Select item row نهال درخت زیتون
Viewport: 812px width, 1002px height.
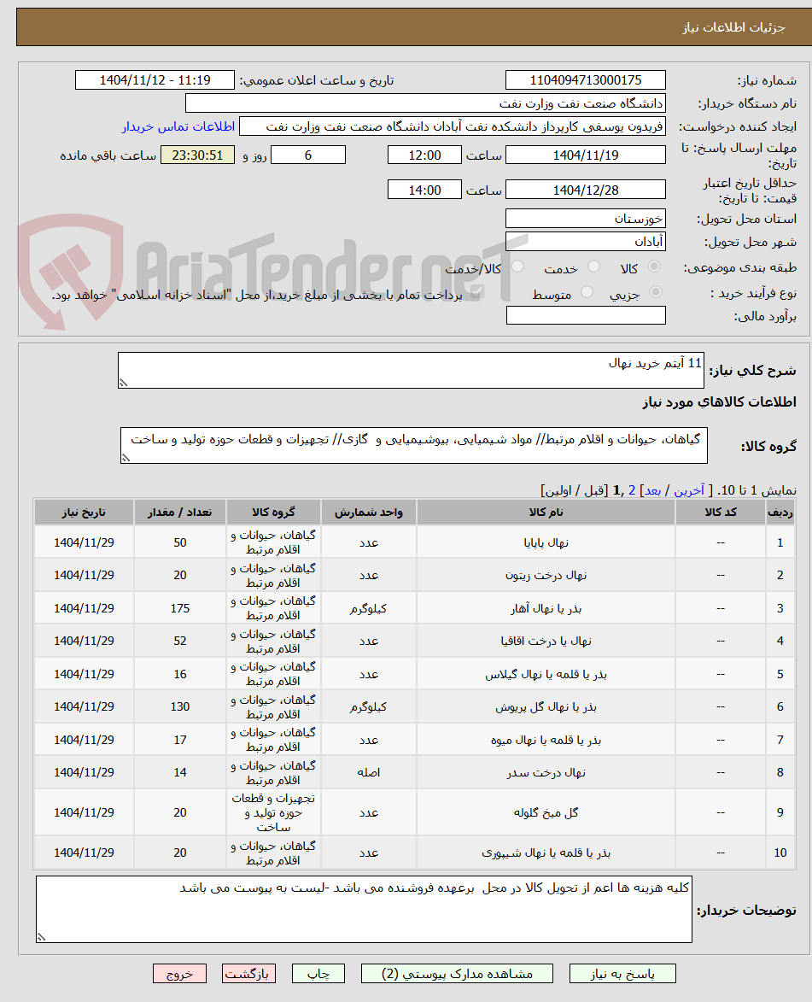point(415,575)
